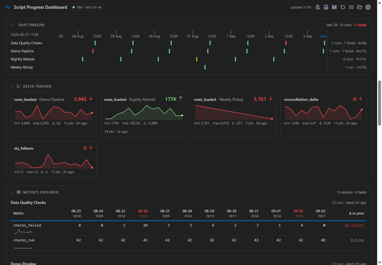Viewport: 382px width, 265px height.
Task: Click the 177K value on Nightly Refresh card
Action: (x=171, y=99)
